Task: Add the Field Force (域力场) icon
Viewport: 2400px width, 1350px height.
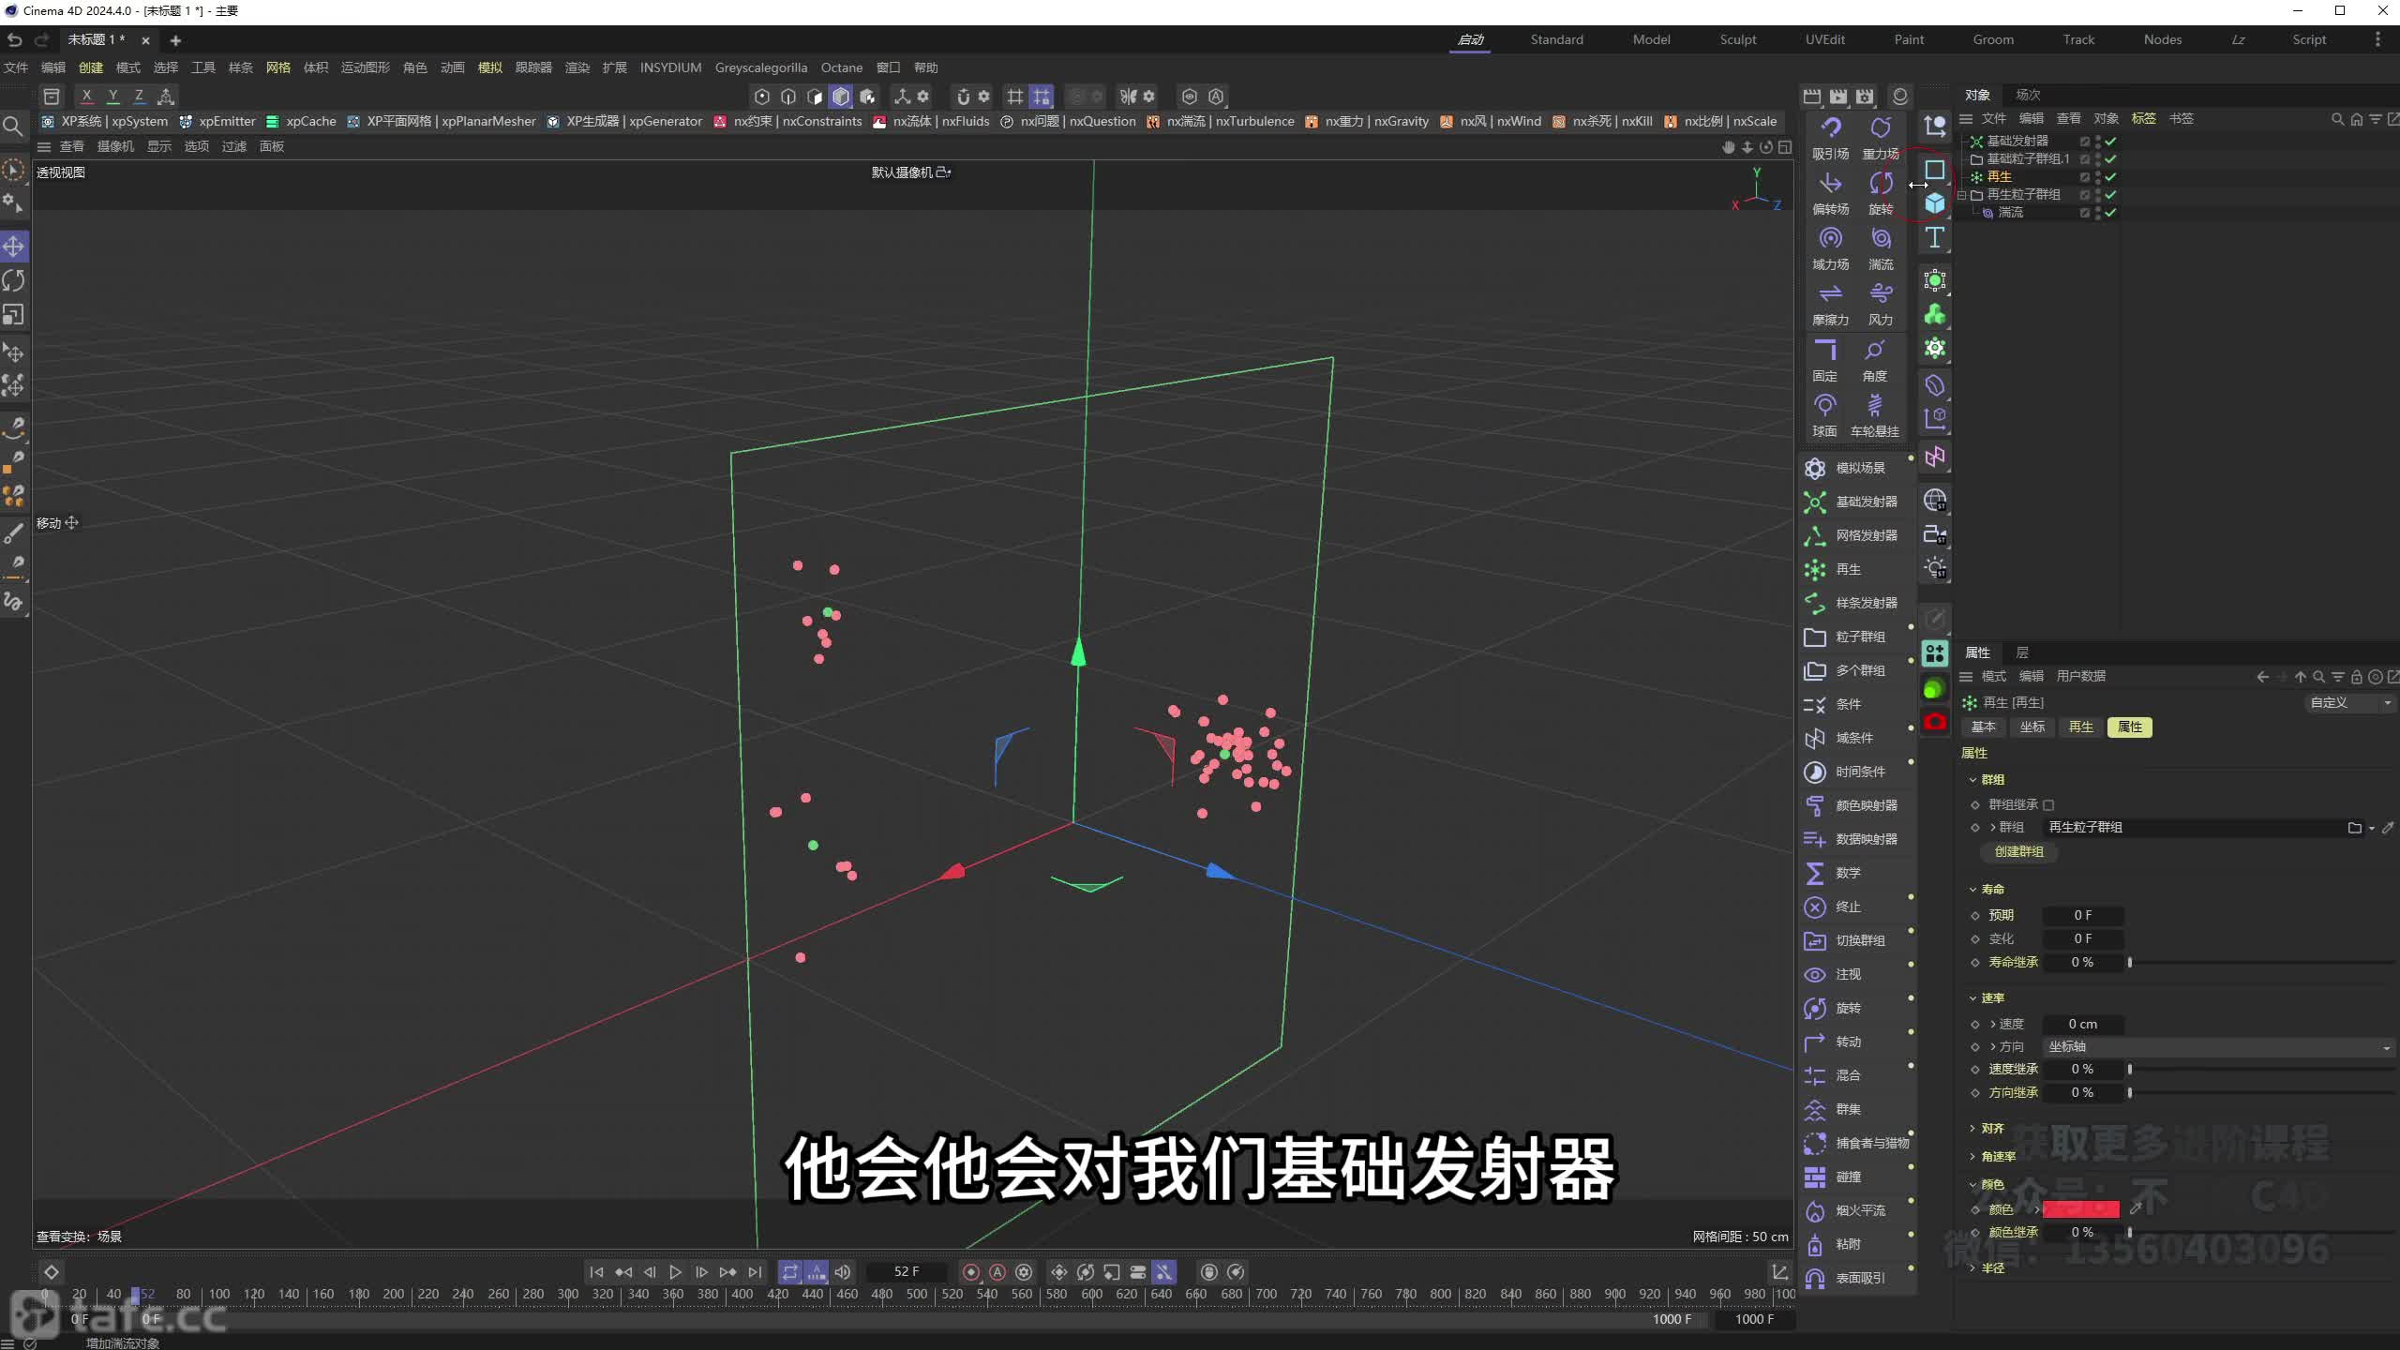Action: point(1830,248)
